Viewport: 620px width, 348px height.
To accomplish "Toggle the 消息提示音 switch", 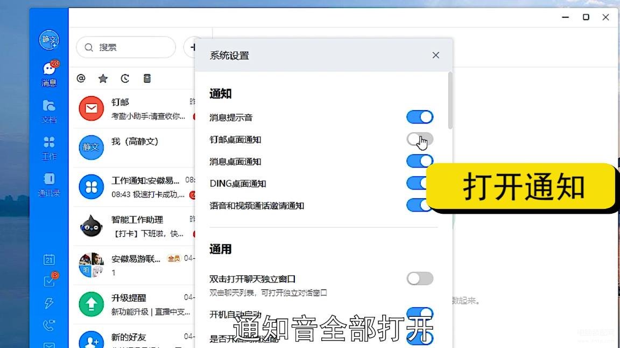I will pos(420,117).
